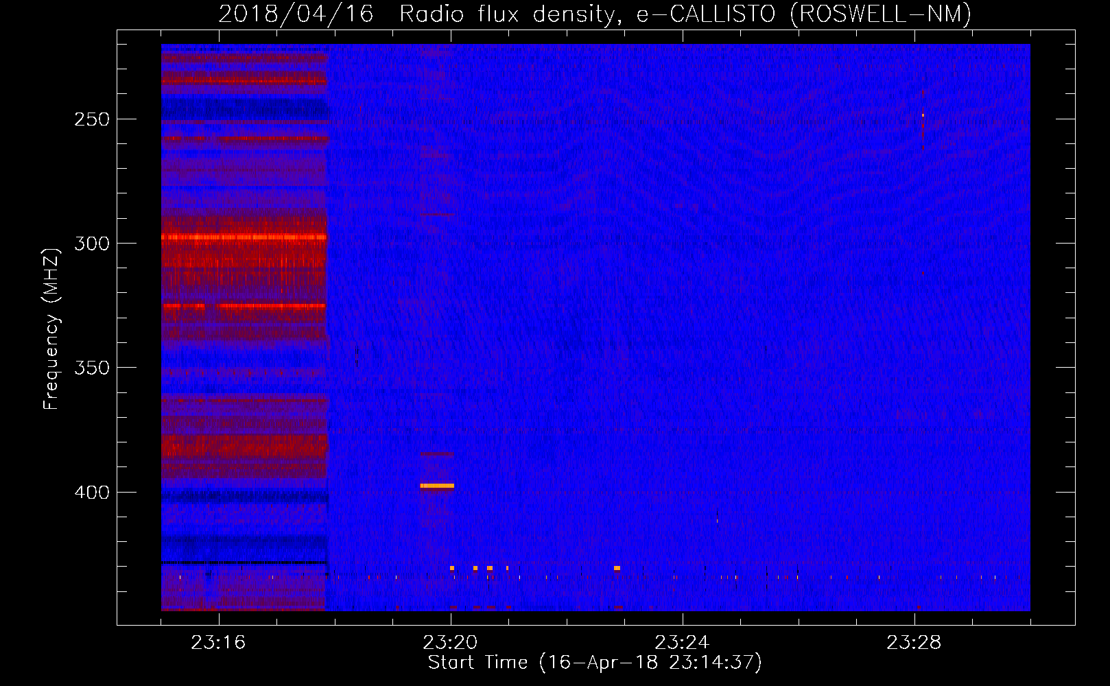Click the 400 frequency tick label
This screenshot has height=686, width=1110.
(x=92, y=493)
